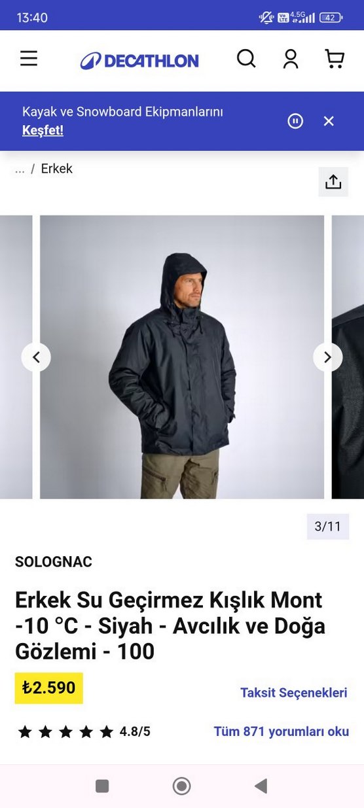Tap the Android home navigation button
Image resolution: width=364 pixels, height=808 pixels.
181,786
